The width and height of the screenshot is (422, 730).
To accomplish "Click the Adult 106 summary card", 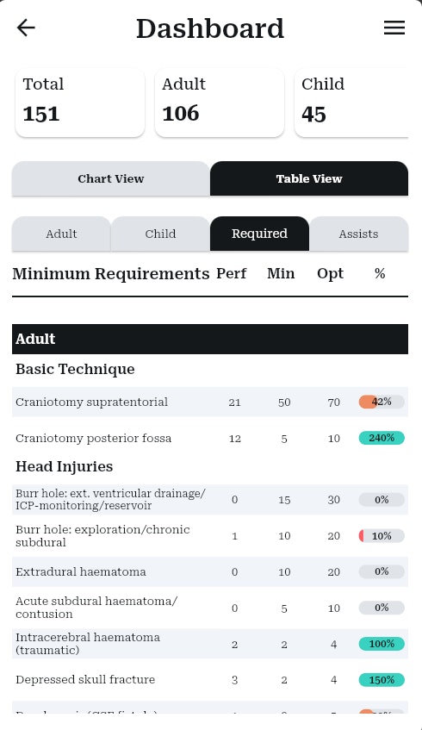I will click(x=219, y=103).
